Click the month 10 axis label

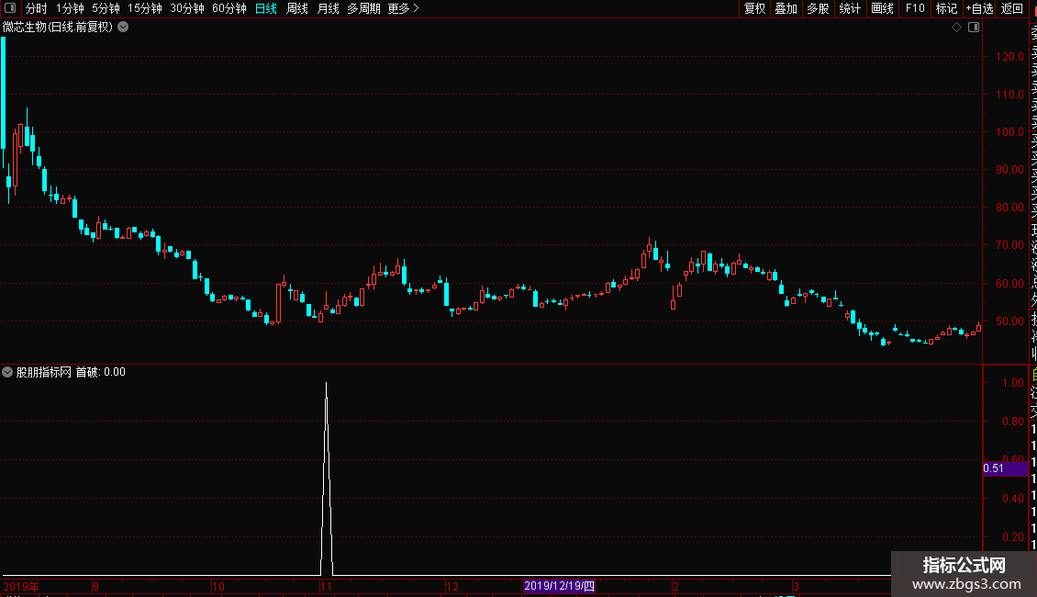(x=218, y=586)
